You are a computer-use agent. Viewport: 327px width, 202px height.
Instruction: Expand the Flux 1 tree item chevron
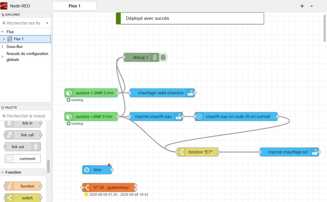[x=4, y=39]
